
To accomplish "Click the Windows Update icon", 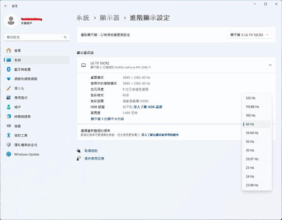I will (8, 154).
